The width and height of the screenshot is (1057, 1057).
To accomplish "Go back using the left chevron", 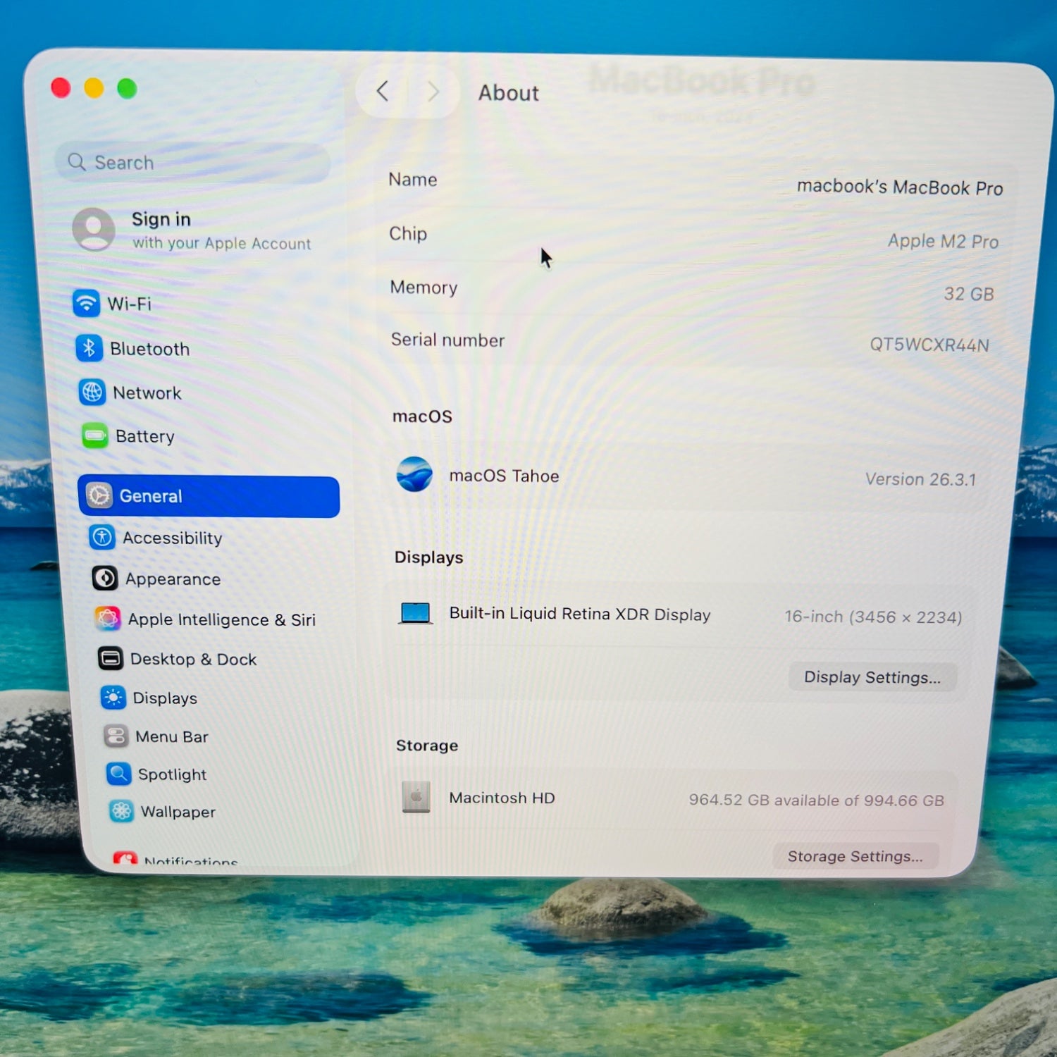I will tap(383, 91).
